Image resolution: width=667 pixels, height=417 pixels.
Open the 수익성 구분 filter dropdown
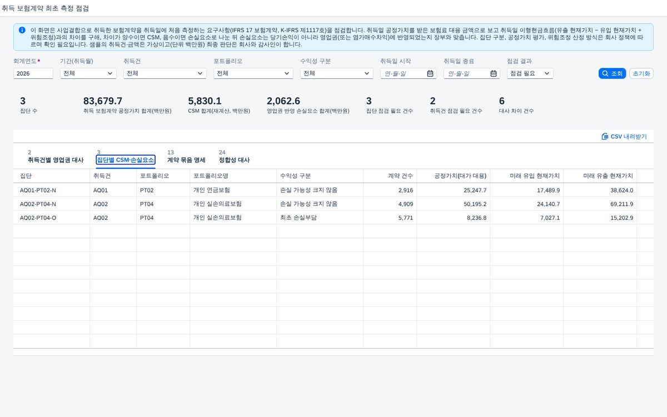pos(337,73)
